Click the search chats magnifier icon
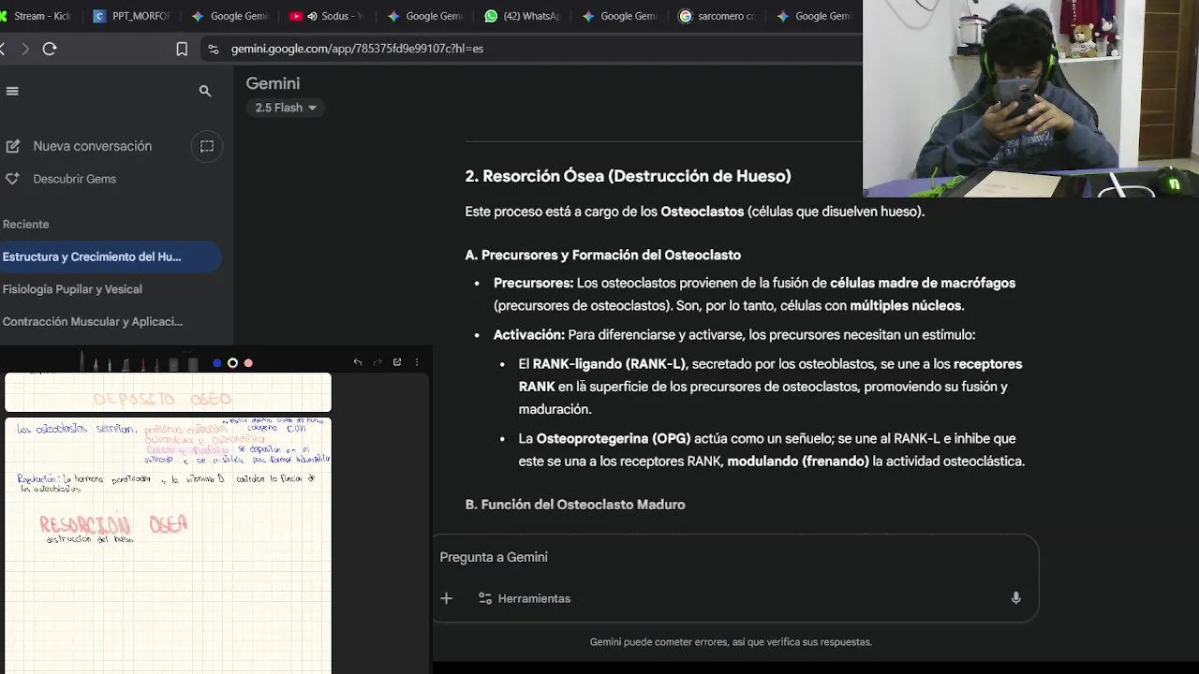1199x674 pixels. click(205, 91)
